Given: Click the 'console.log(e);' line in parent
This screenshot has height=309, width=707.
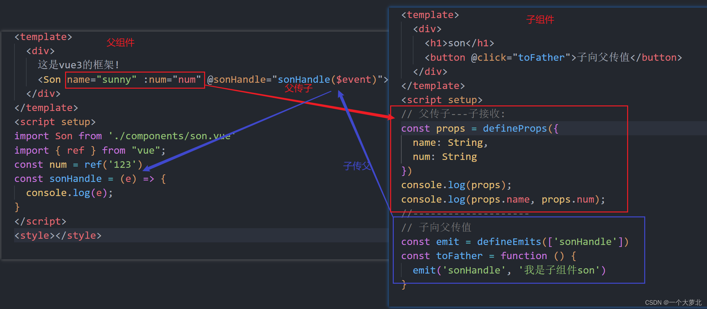Looking at the screenshot, I should 69,193.
